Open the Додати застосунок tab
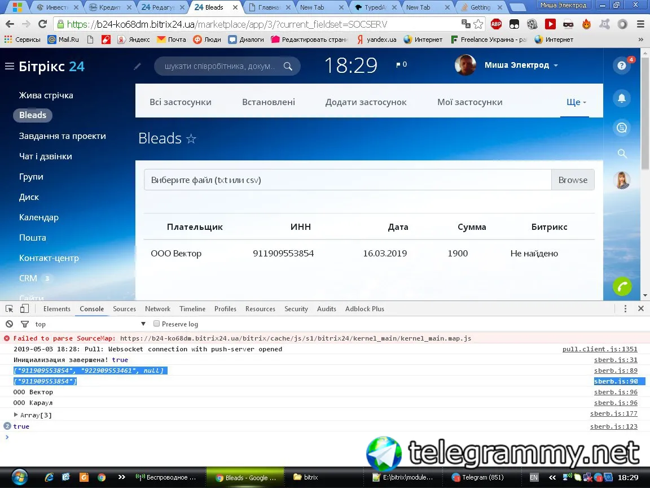Image resolution: width=650 pixels, height=488 pixels. tap(366, 102)
